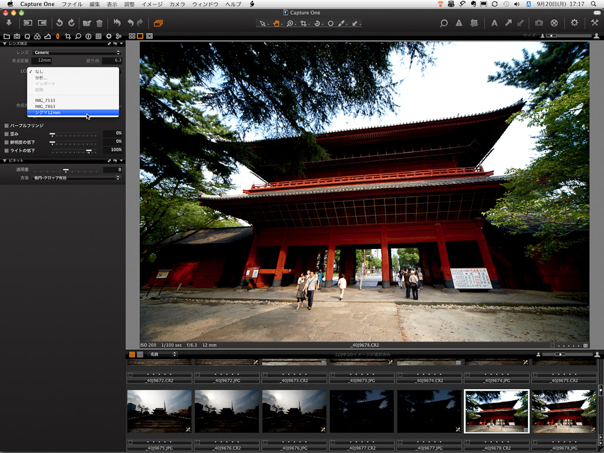
Task: Select thumbnail _40J9676.CR2 in browser
Action: point(226,411)
